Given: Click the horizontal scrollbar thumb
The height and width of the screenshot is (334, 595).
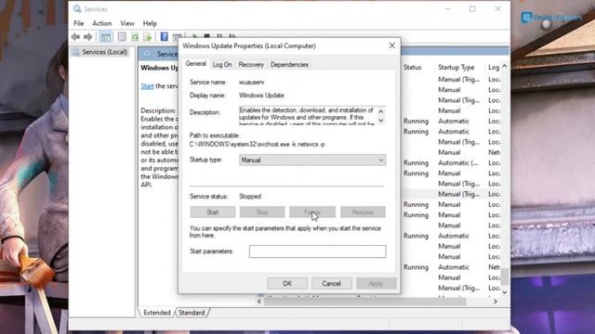Looking at the screenshot, I should point(364,302).
